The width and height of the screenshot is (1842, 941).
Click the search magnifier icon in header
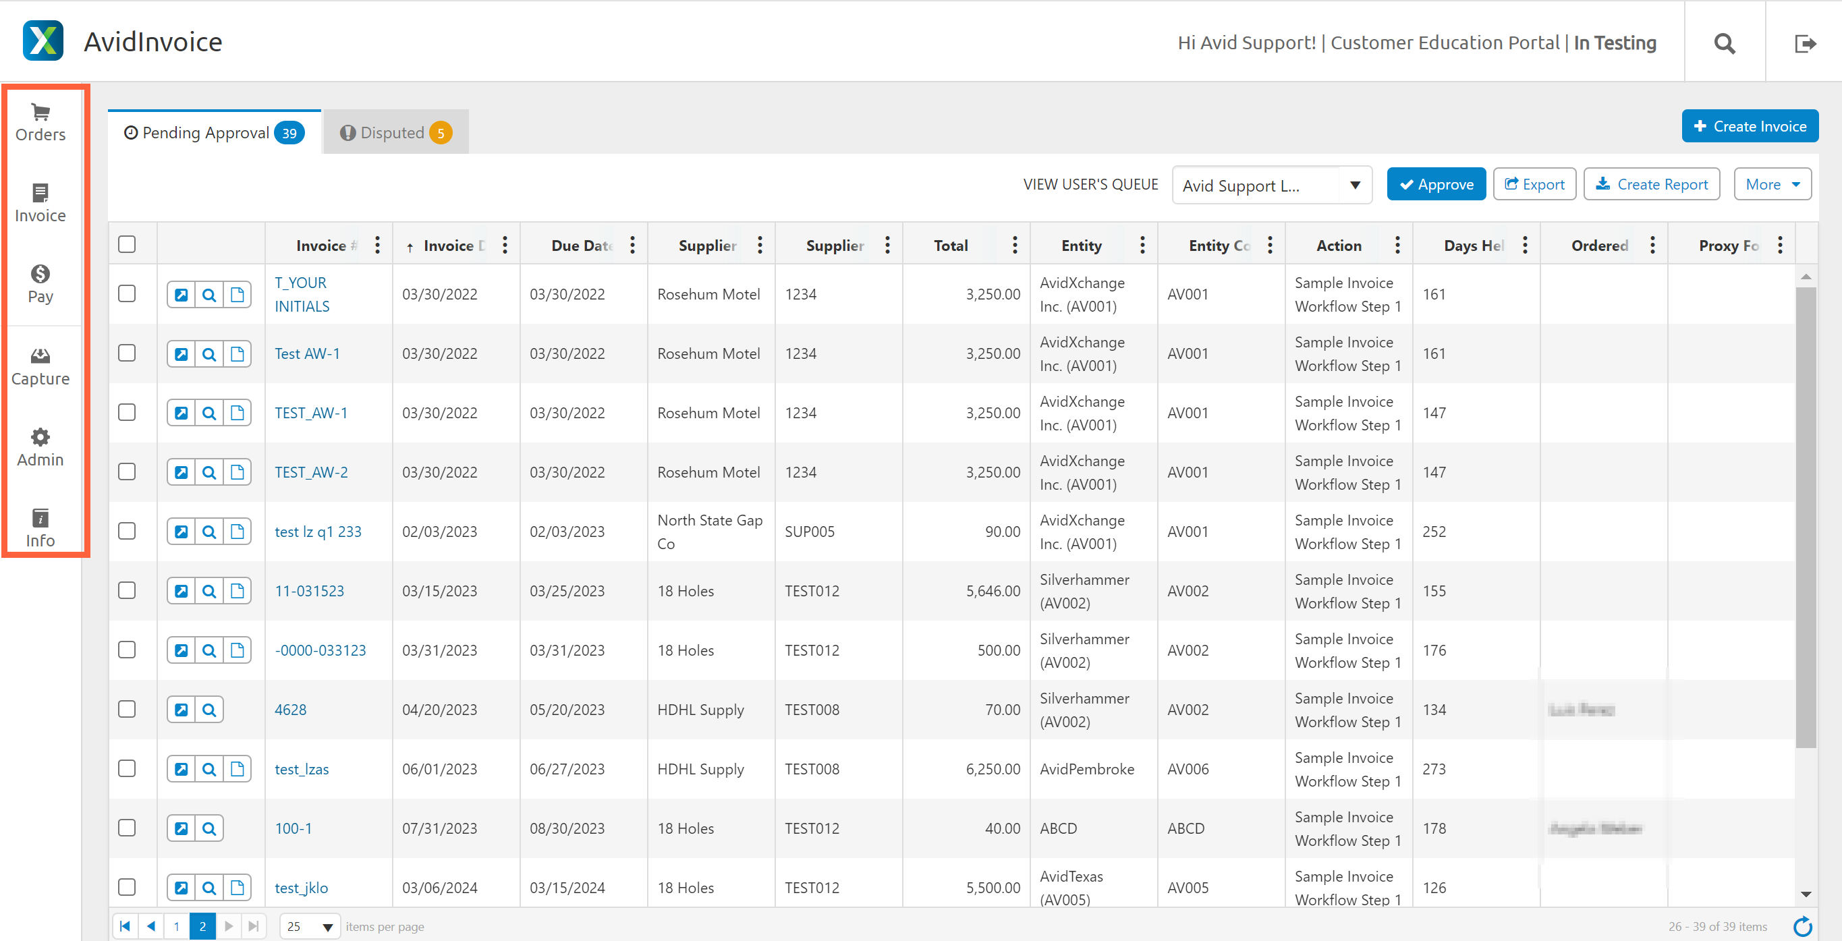coord(1724,44)
